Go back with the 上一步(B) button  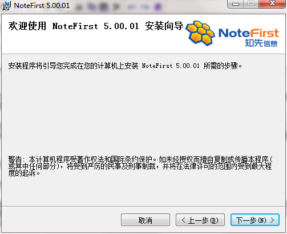click(x=200, y=220)
